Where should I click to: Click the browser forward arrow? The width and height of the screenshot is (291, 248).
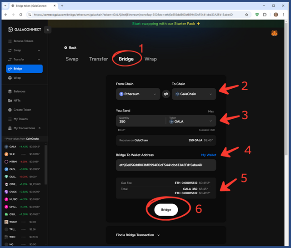pos(13,15)
